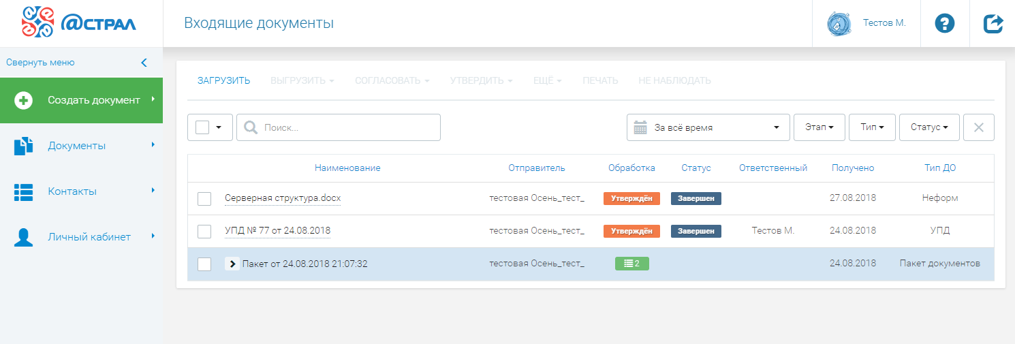Click the Входящие документы page title
Image resolution: width=1015 pixels, height=344 pixels.
[259, 24]
